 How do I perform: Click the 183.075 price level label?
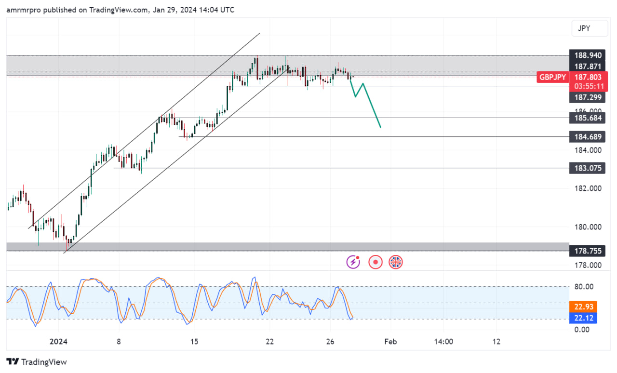coord(587,168)
